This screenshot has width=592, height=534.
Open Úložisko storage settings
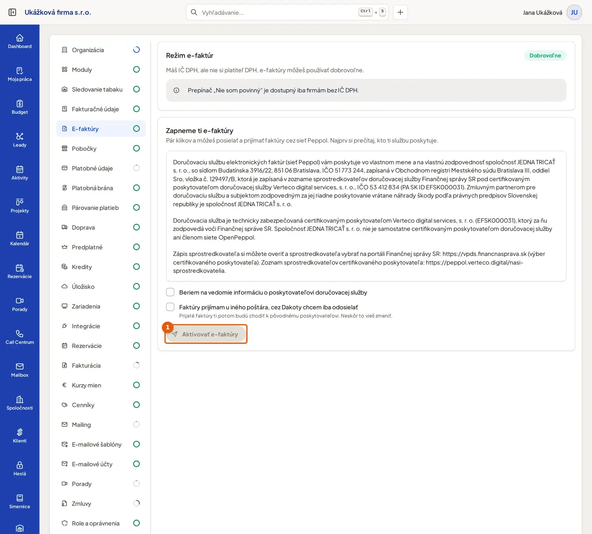(x=101, y=287)
